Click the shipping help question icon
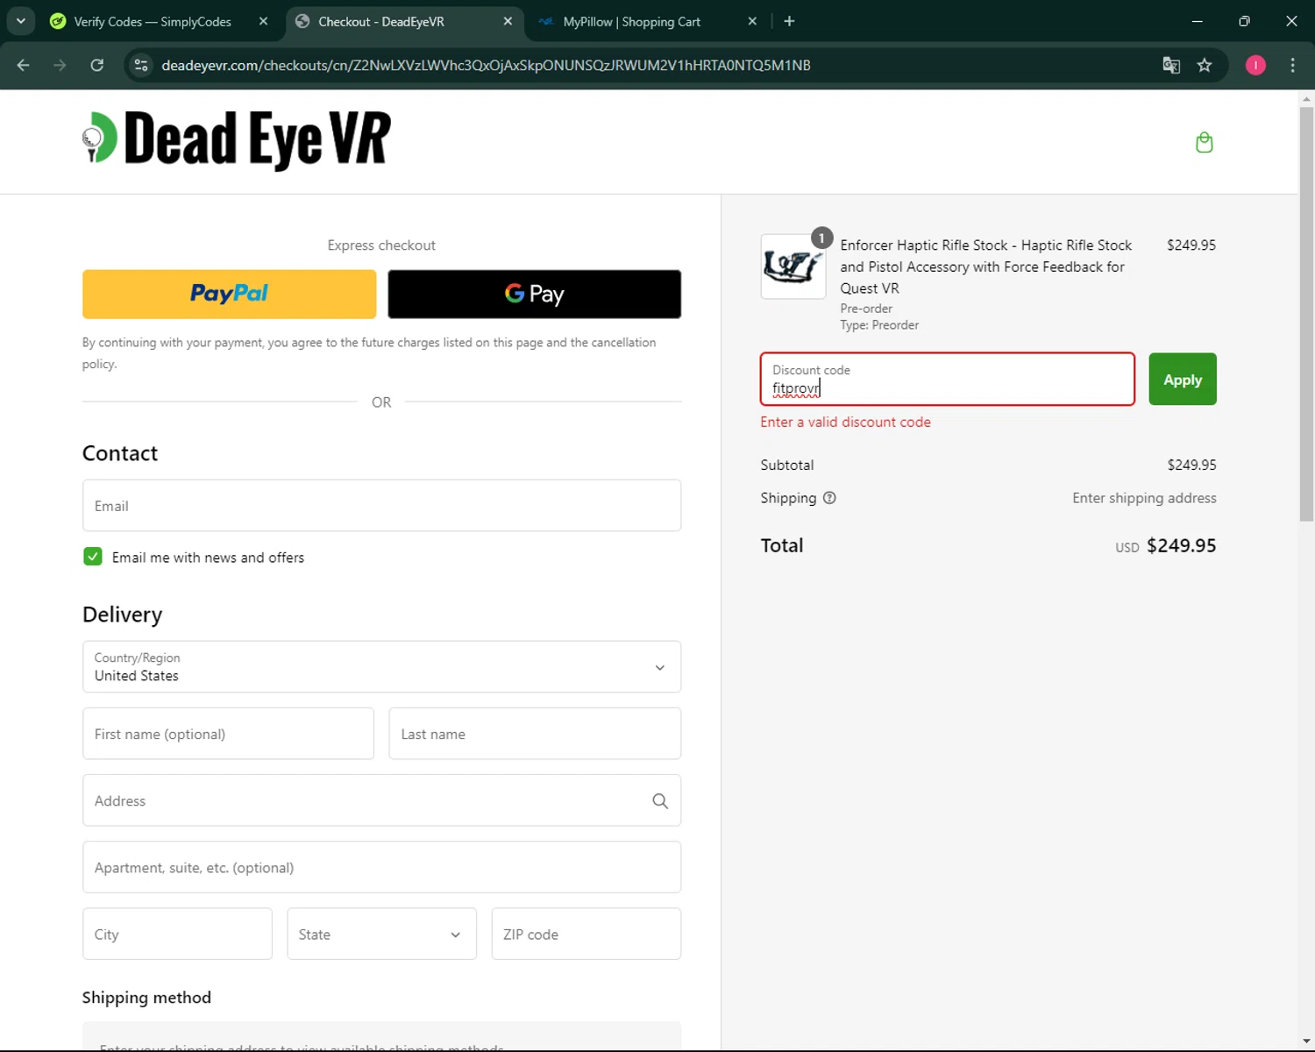 pyautogui.click(x=829, y=498)
